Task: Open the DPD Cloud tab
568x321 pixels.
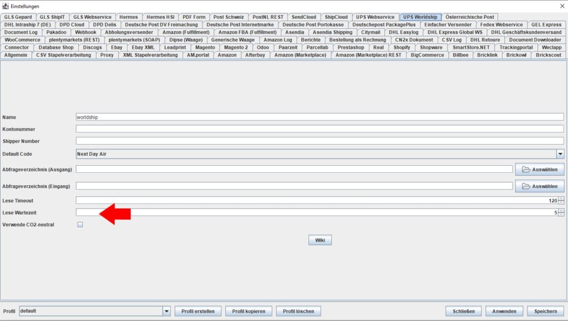Action: tap(72, 24)
